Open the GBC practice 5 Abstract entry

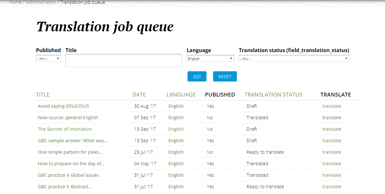(x=65, y=187)
